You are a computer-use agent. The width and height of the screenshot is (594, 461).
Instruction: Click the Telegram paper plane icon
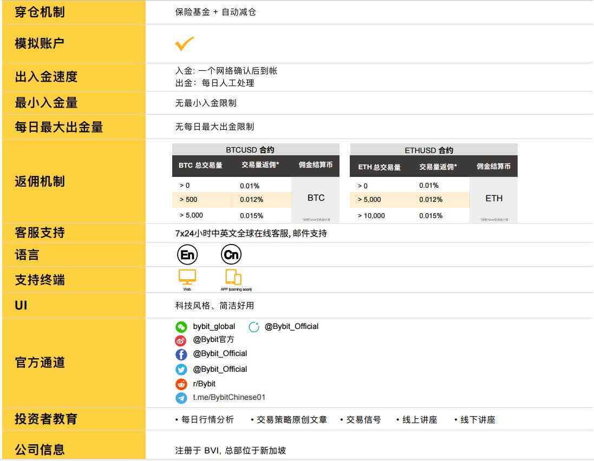[x=181, y=398]
